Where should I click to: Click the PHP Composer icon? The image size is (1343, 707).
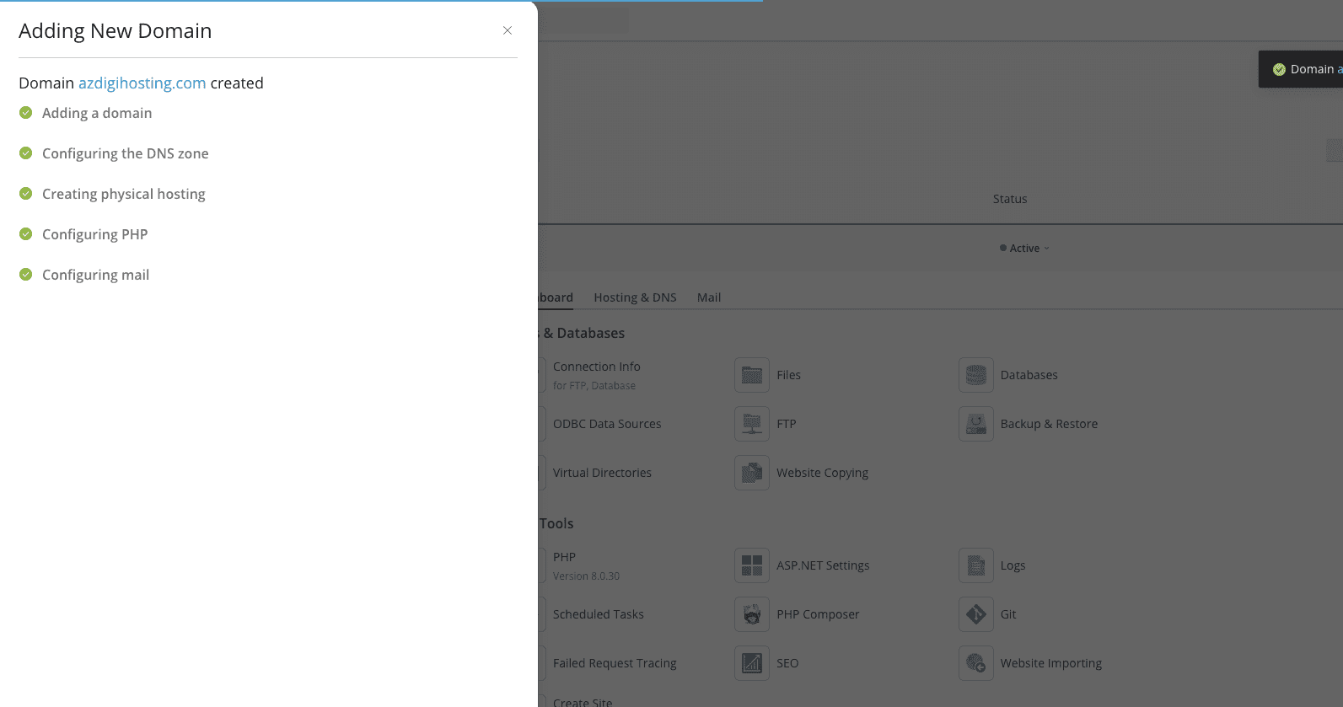tap(751, 614)
